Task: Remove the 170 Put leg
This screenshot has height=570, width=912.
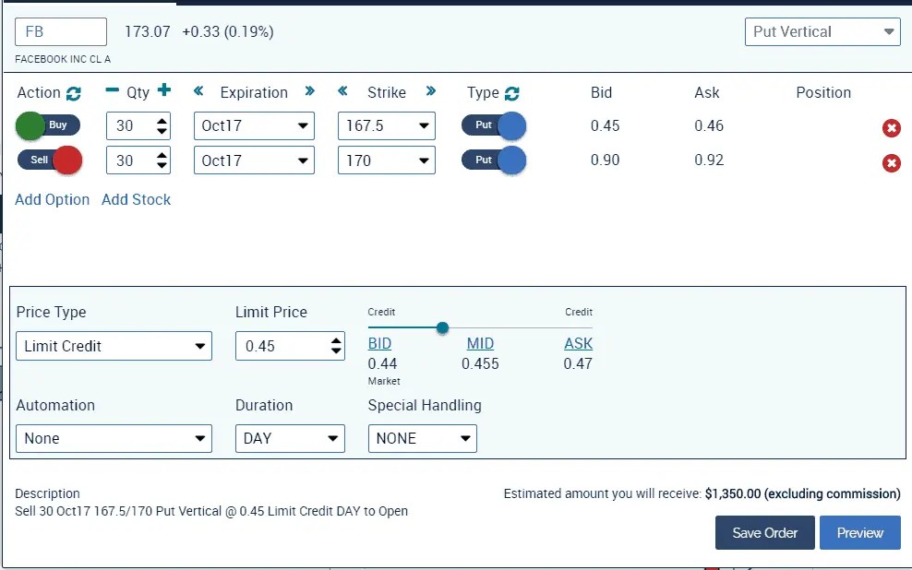Action: click(x=891, y=163)
